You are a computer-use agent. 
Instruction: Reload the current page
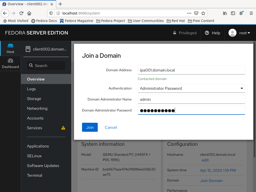21,13
